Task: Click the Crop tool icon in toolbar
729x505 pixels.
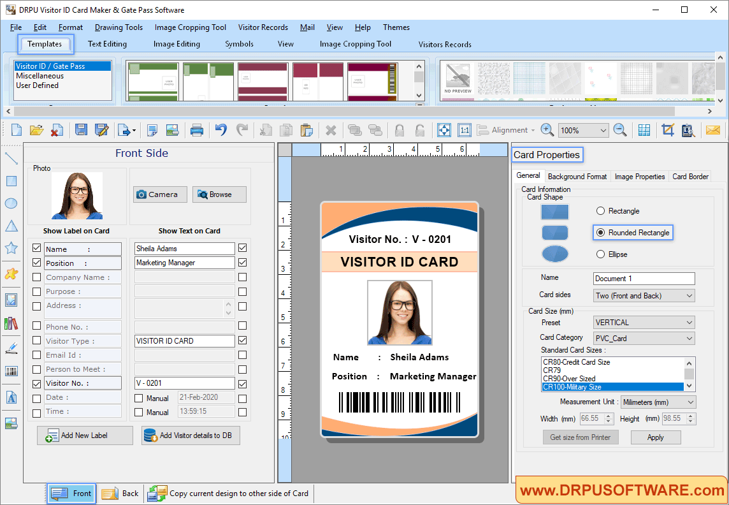Action: coord(668,130)
